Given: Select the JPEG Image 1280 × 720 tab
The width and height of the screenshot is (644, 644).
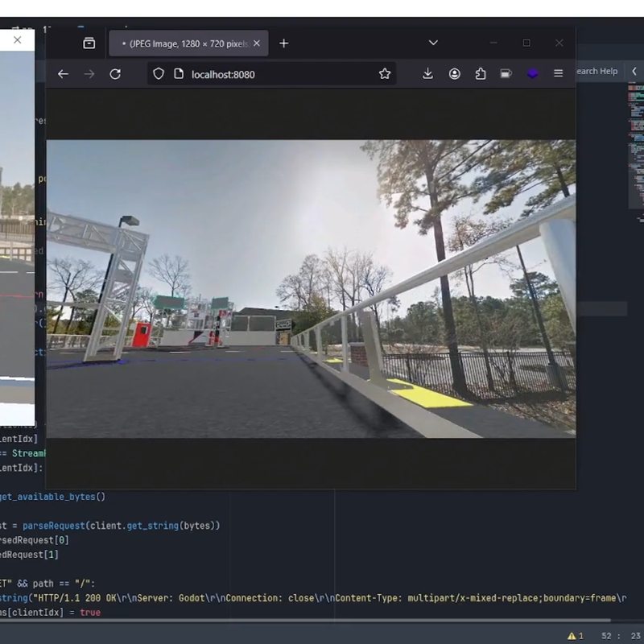Looking at the screenshot, I should click(x=184, y=43).
